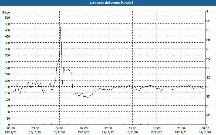Select the 12:00 time label
Image resolution: width=216 pixels, height=135 pixels.
[108, 129]
